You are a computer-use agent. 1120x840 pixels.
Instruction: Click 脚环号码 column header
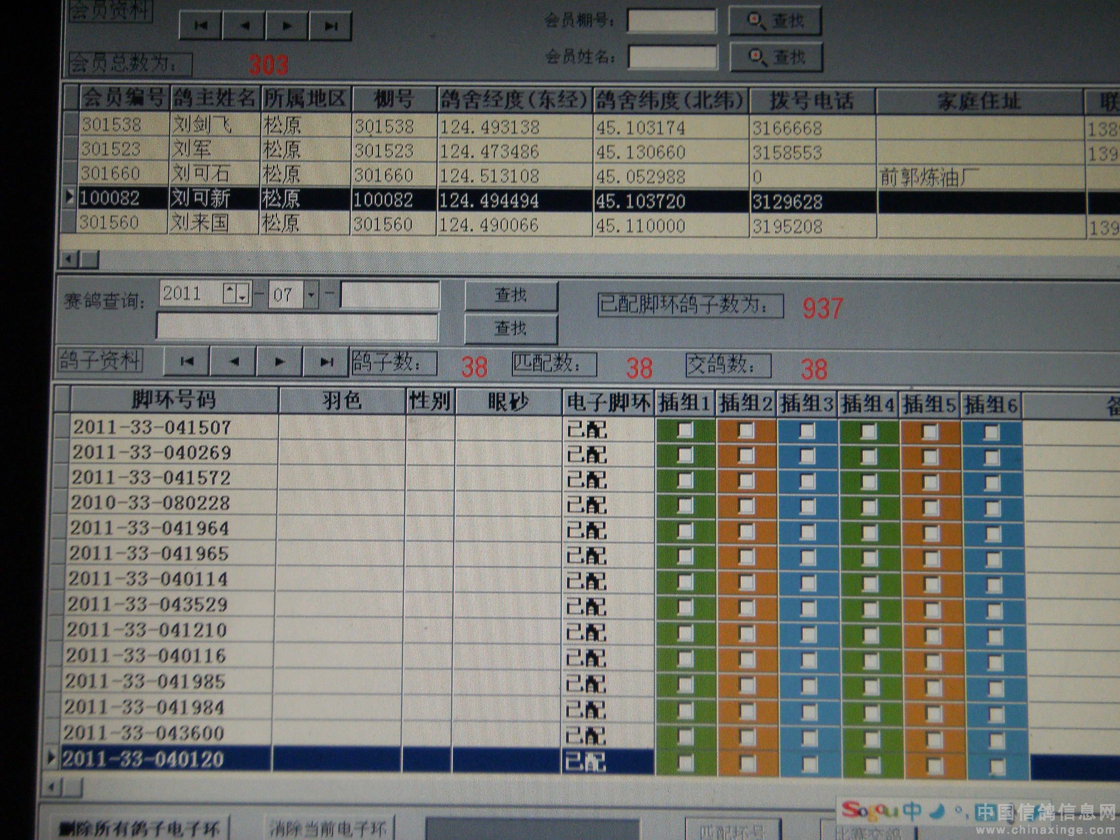click(x=174, y=401)
